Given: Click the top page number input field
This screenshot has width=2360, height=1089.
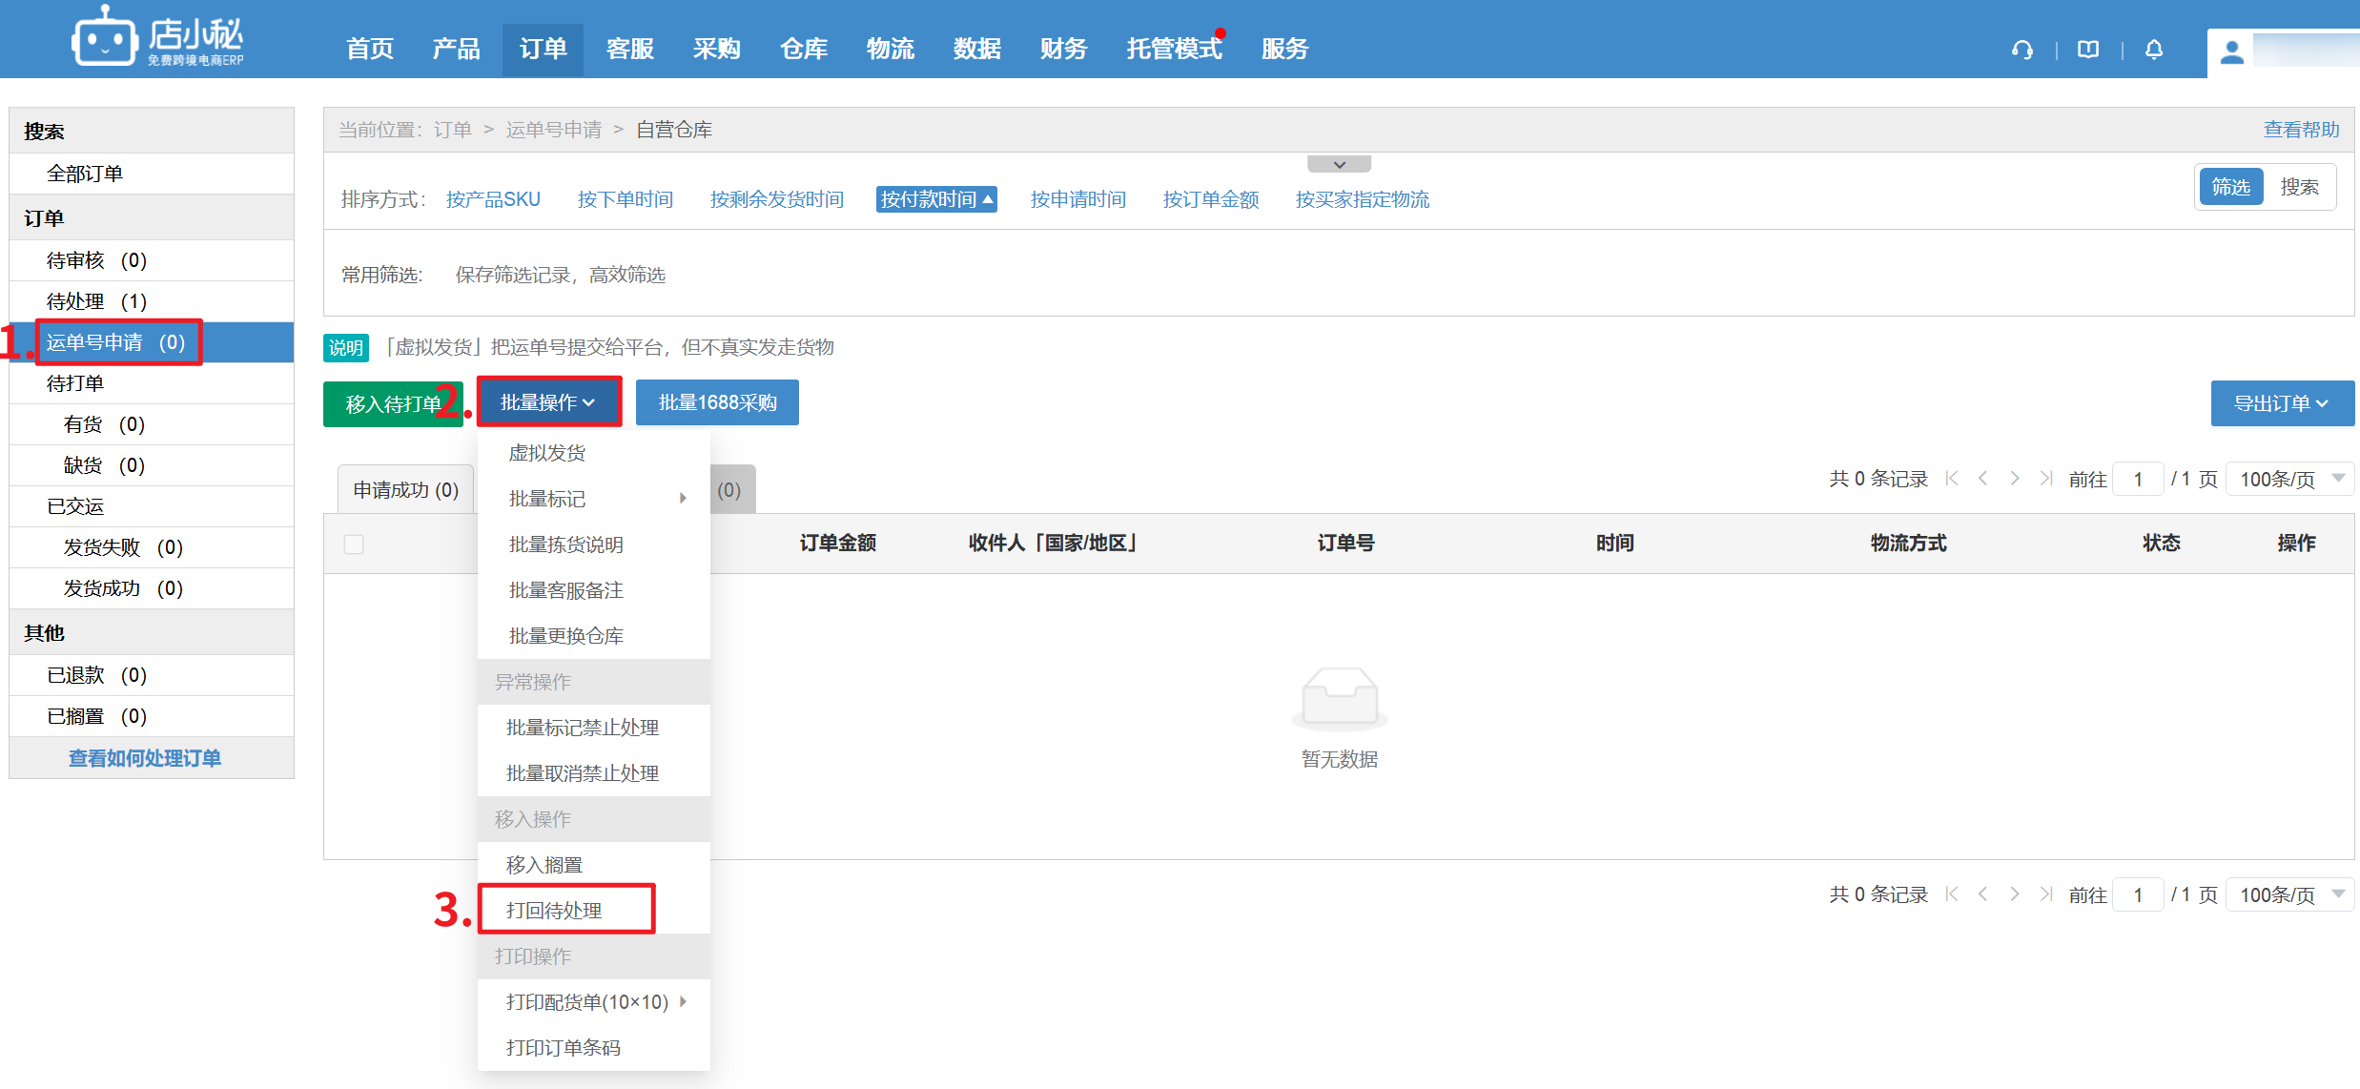Looking at the screenshot, I should click(2138, 479).
